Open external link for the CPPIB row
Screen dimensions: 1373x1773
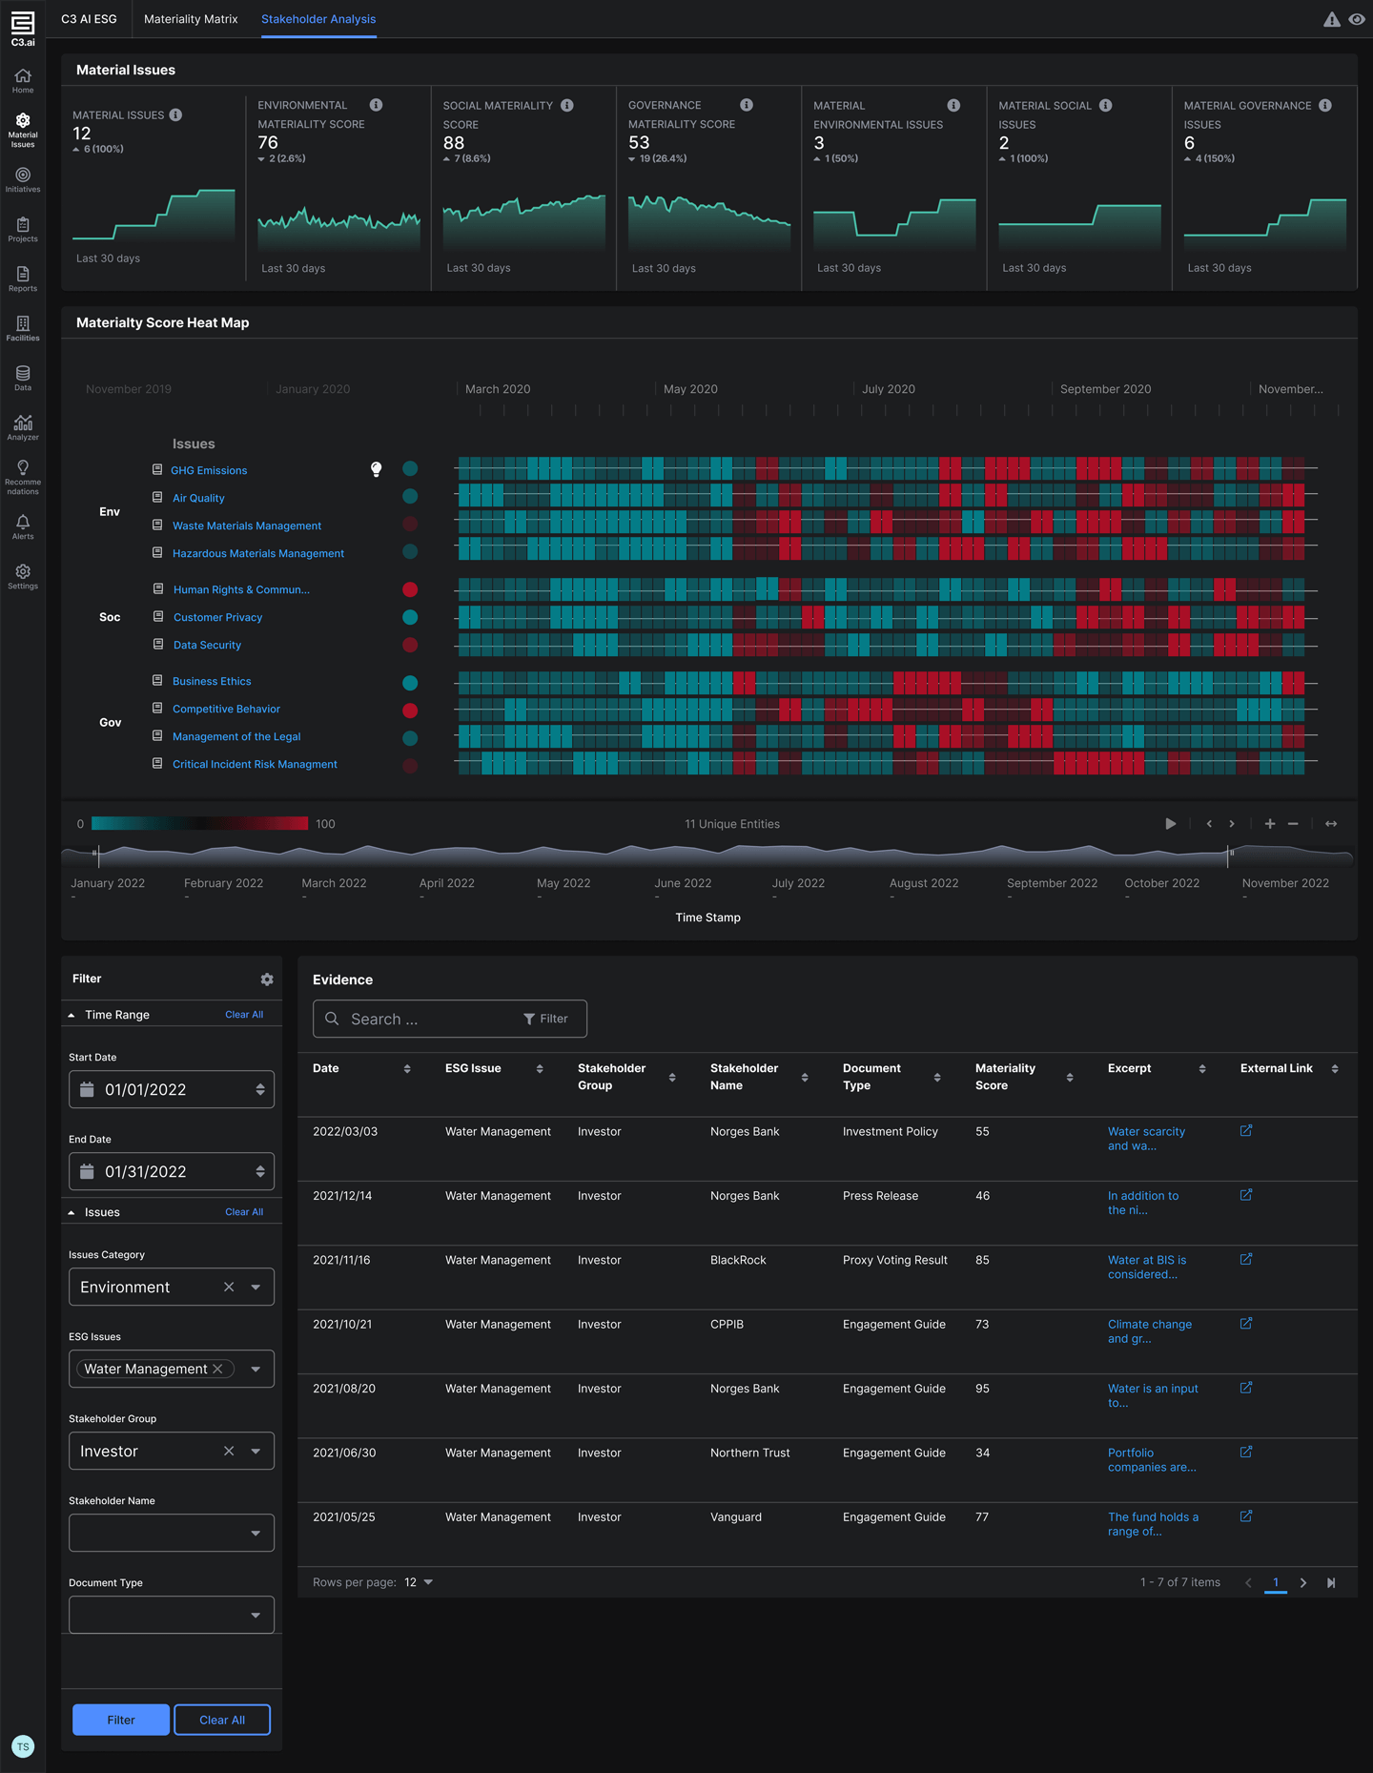(x=1246, y=1323)
